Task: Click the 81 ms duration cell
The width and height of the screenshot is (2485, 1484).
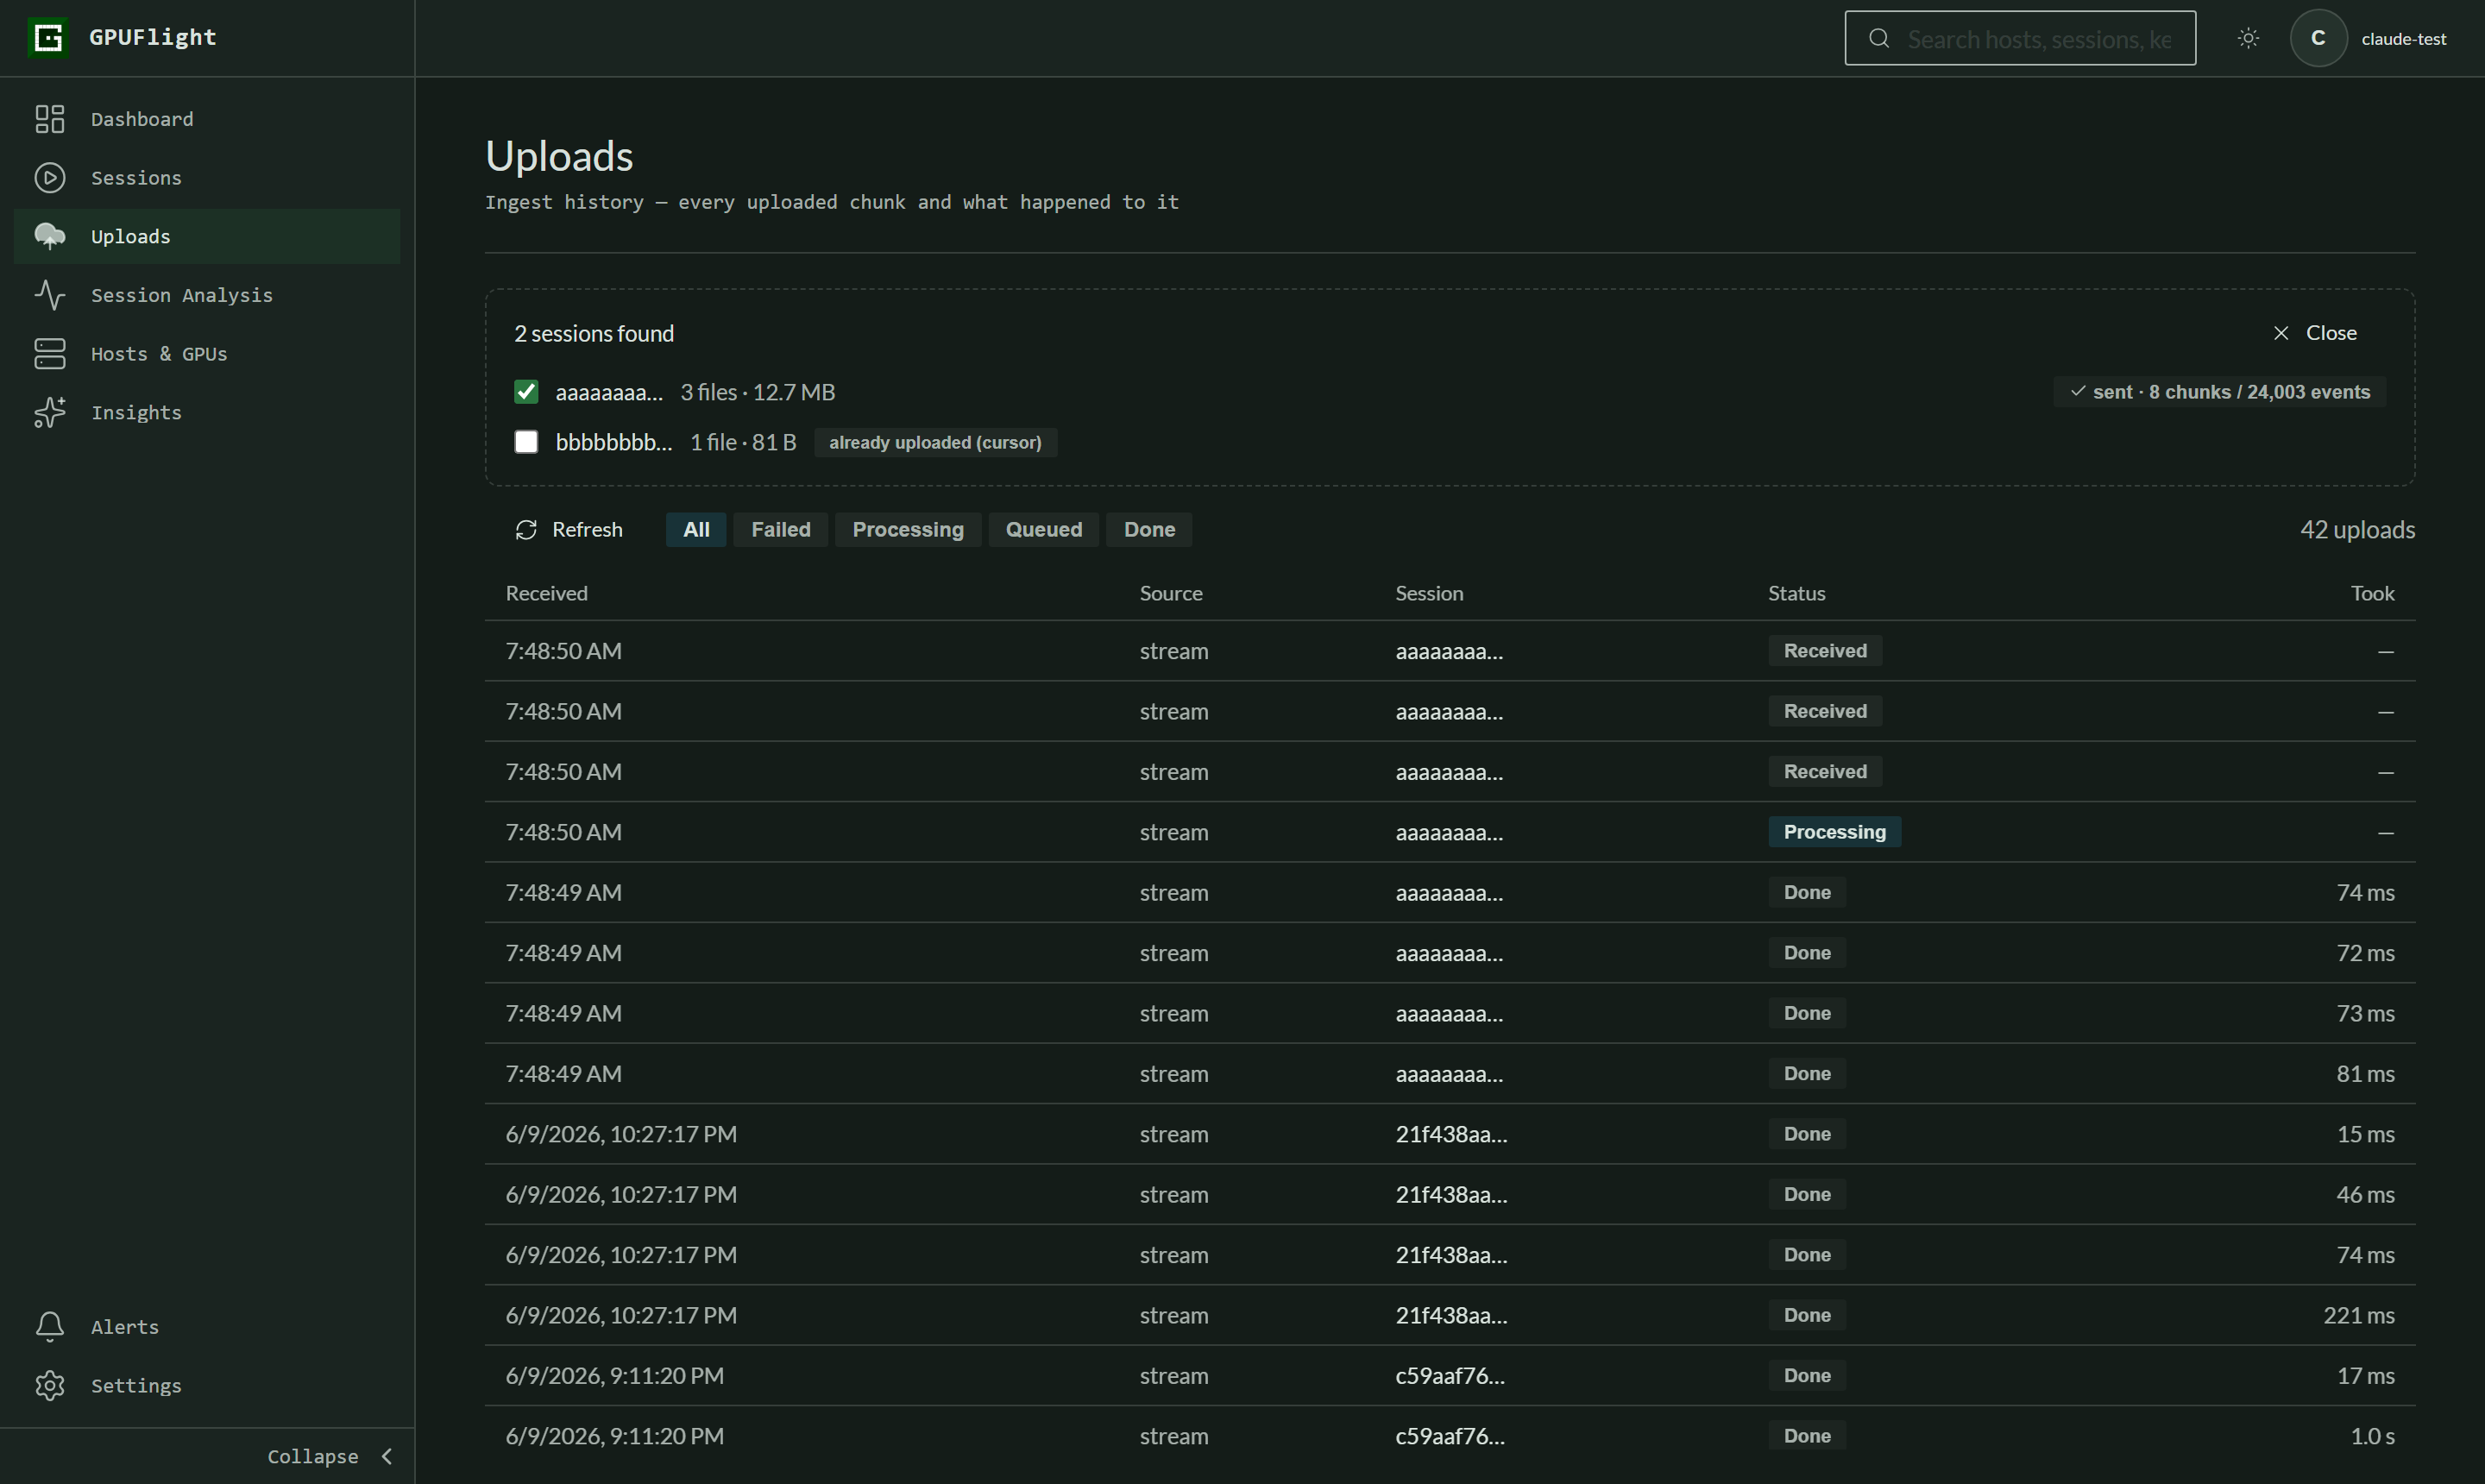Action: [2365, 1074]
